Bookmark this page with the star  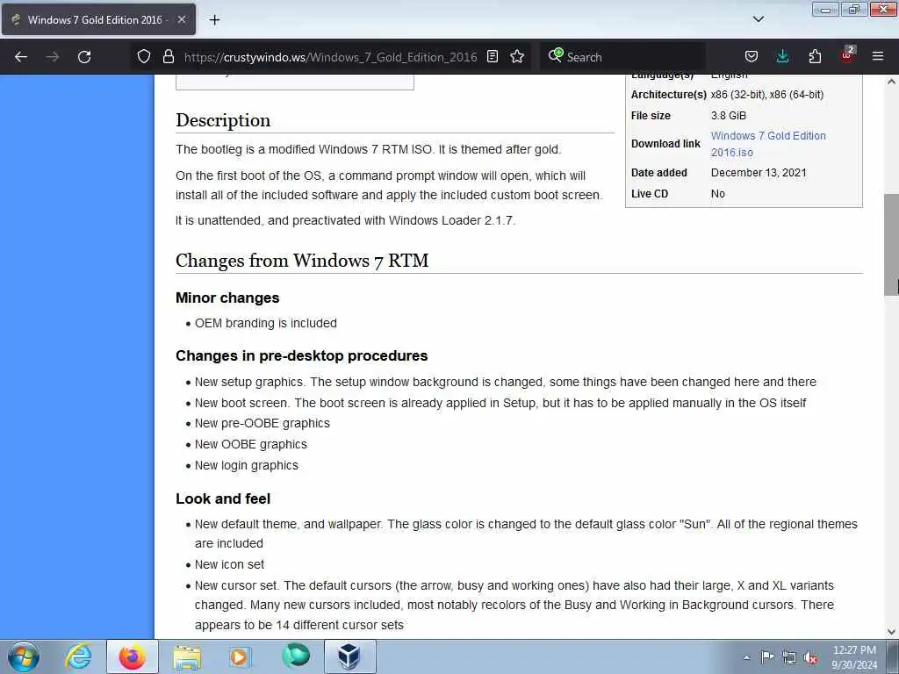click(x=517, y=56)
